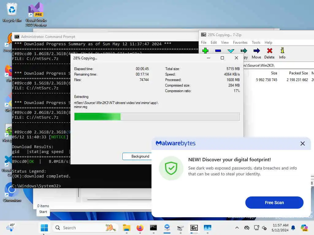The width and height of the screenshot is (314, 235).
Task: Click the red Delete icon in 7-Zip
Action: (270, 51)
